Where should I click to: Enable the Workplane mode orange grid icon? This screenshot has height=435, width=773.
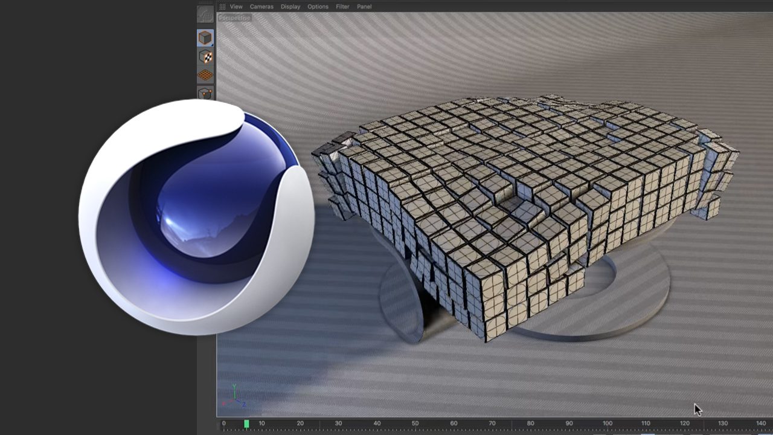(205, 75)
